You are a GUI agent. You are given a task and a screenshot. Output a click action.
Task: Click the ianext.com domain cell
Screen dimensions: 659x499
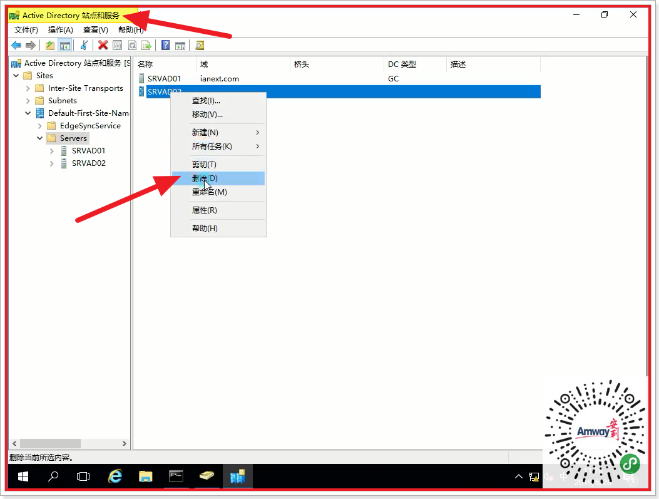(220, 79)
